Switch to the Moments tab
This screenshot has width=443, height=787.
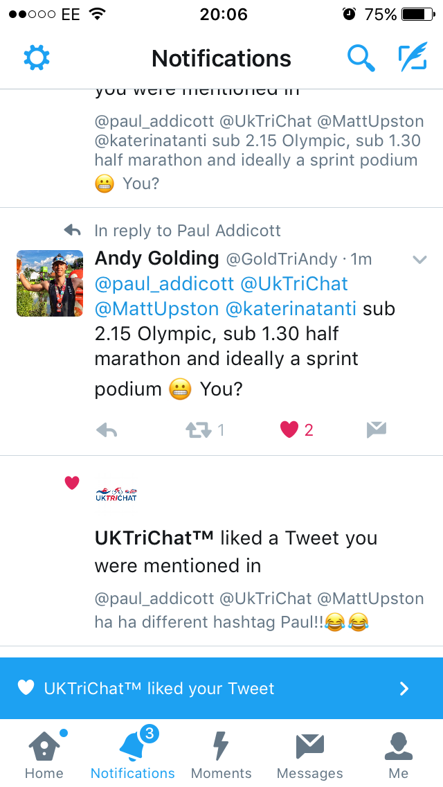click(221, 754)
